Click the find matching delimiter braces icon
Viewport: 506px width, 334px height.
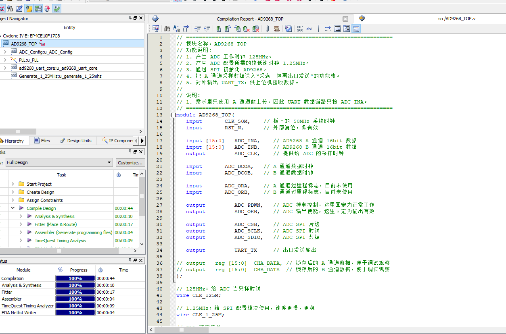[x=186, y=29]
